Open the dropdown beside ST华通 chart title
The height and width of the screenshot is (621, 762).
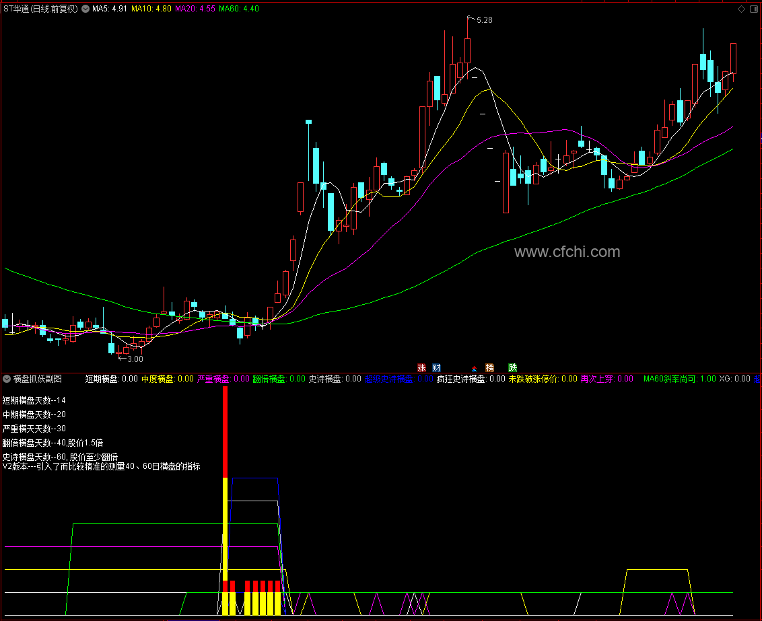click(x=85, y=9)
